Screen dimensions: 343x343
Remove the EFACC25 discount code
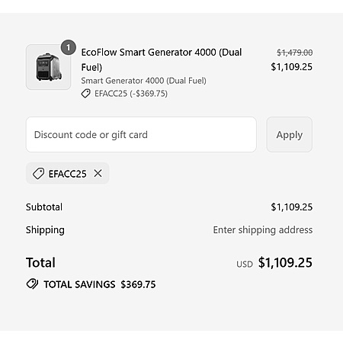click(x=98, y=174)
